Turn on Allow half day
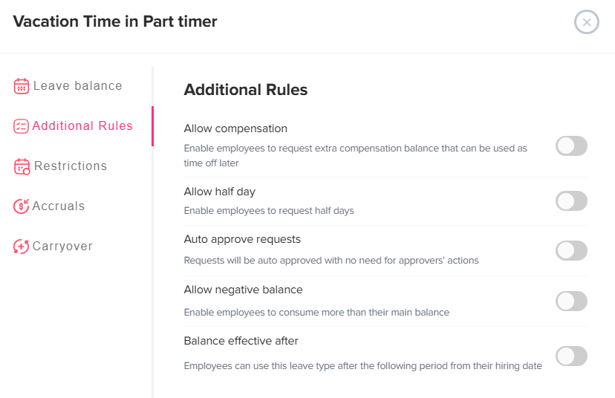 click(x=571, y=200)
